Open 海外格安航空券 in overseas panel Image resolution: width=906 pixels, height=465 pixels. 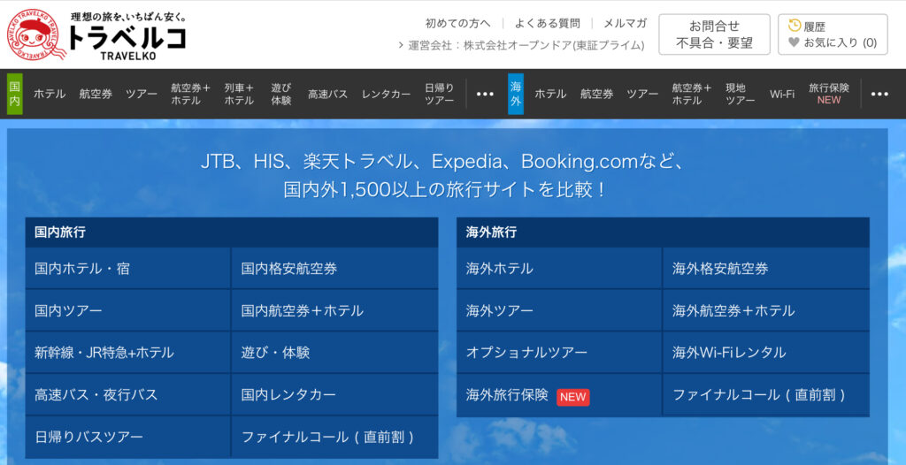coord(720,268)
